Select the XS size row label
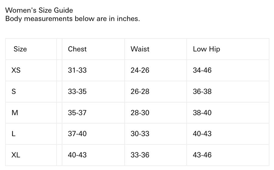 (x=16, y=70)
